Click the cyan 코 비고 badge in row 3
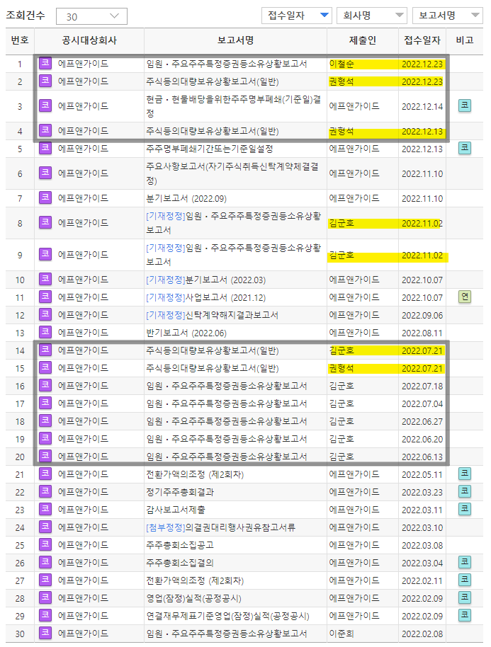491x647 pixels. pos(465,105)
